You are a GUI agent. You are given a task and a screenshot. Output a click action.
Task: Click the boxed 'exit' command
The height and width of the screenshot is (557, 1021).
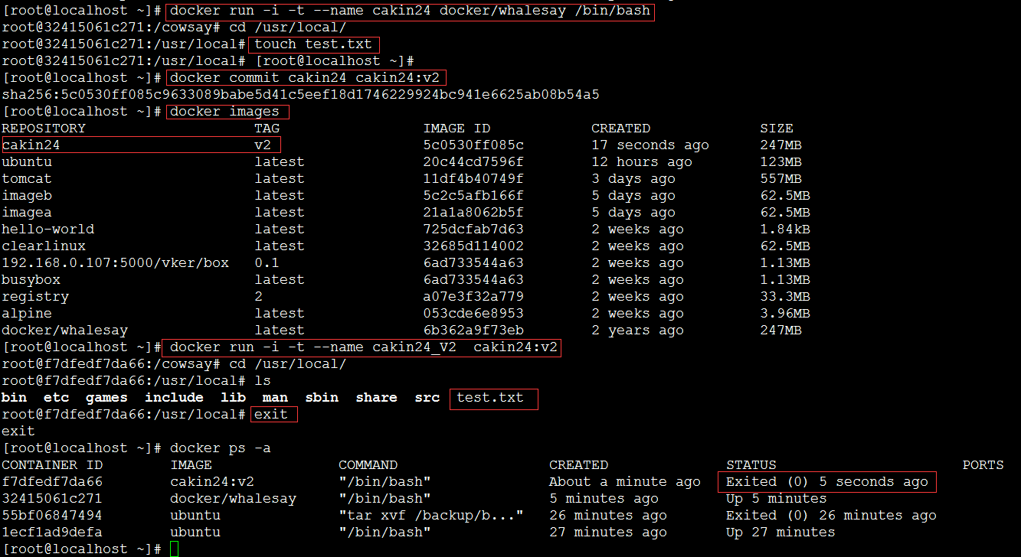coord(271,415)
